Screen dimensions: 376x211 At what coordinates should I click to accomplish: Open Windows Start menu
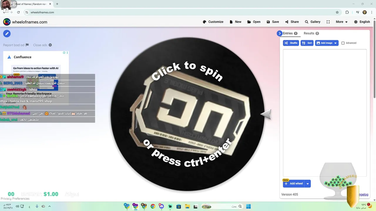point(248,206)
